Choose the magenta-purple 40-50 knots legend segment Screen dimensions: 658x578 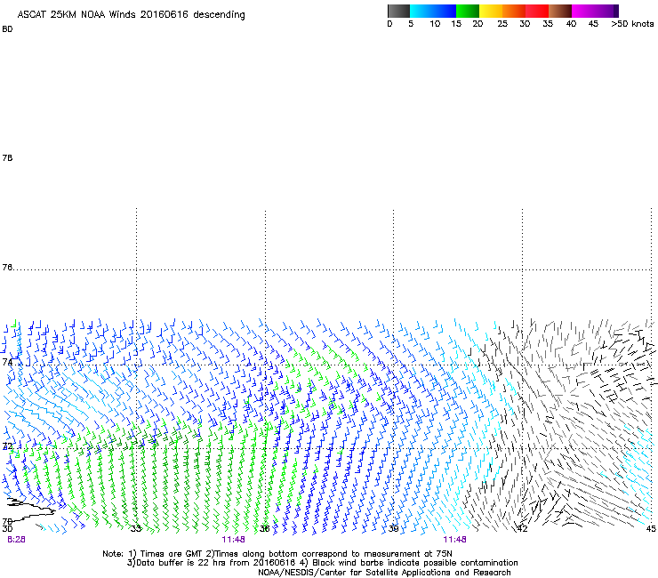595,11
